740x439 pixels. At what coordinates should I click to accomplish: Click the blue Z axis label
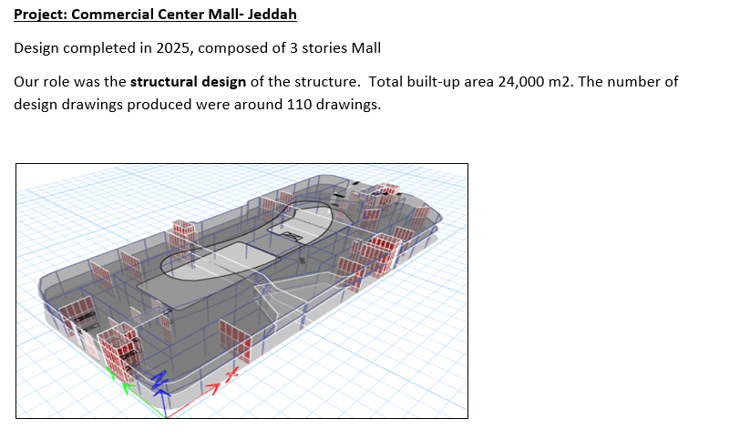pos(160,381)
